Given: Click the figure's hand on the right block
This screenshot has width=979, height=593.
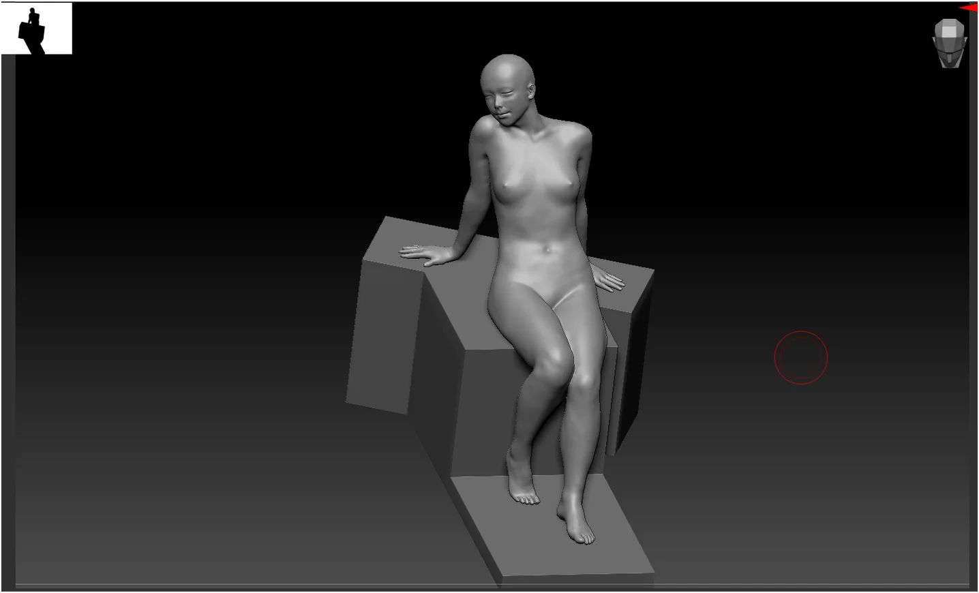Looking at the screenshot, I should pos(608,278).
